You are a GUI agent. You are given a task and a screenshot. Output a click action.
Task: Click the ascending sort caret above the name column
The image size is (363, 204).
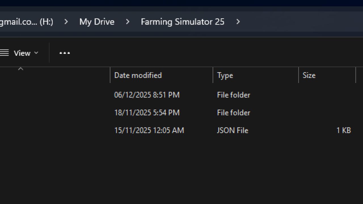point(21,69)
